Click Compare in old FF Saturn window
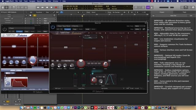Viewport: 196px width, 110px height. tap(19, 31)
